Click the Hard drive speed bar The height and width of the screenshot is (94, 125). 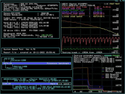pyautogui.click(x=36, y=84)
